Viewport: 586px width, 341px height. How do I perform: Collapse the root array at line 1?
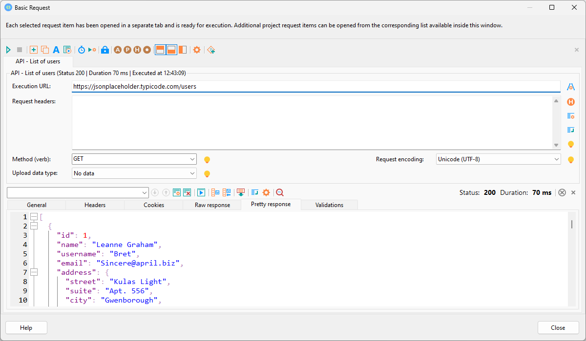[34, 217]
